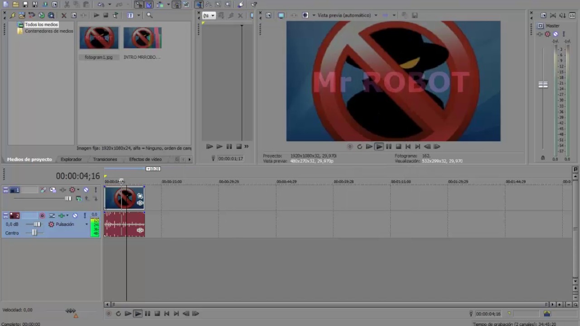580x326 pixels.
Task: Click Downmix Output in the Master toolbar
Action: [x=553, y=15]
